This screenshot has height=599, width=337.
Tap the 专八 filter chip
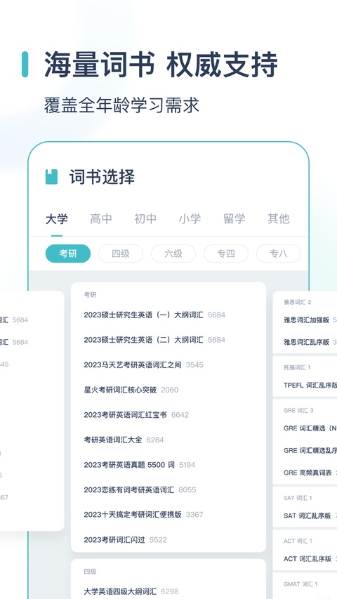coord(279,254)
